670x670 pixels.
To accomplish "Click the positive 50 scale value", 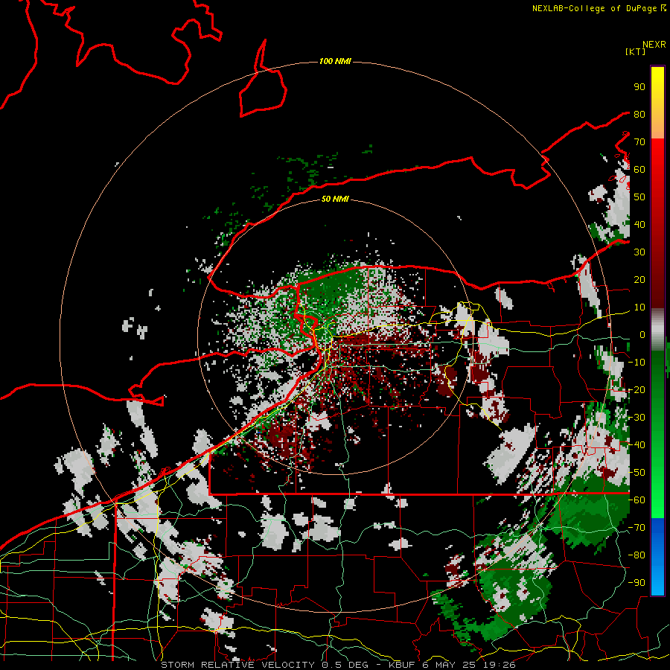I will click(639, 197).
